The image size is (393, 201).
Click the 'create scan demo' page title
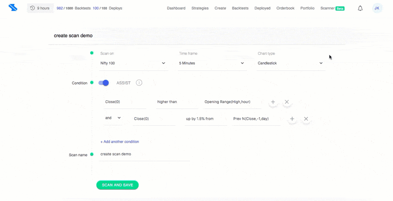point(73,35)
